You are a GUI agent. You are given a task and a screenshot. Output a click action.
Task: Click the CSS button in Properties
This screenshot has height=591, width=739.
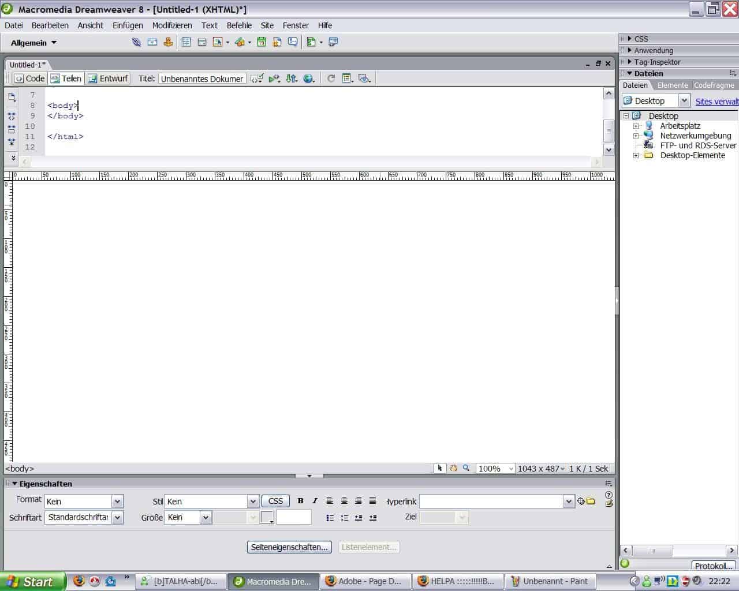pos(275,501)
